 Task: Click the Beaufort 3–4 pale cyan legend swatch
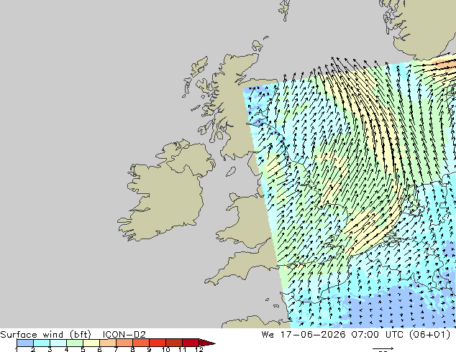[58, 343]
